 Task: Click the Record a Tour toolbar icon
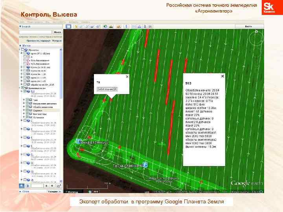[98, 27]
